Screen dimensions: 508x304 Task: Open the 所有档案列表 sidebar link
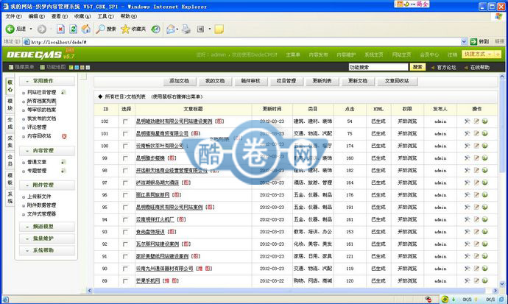(41, 101)
